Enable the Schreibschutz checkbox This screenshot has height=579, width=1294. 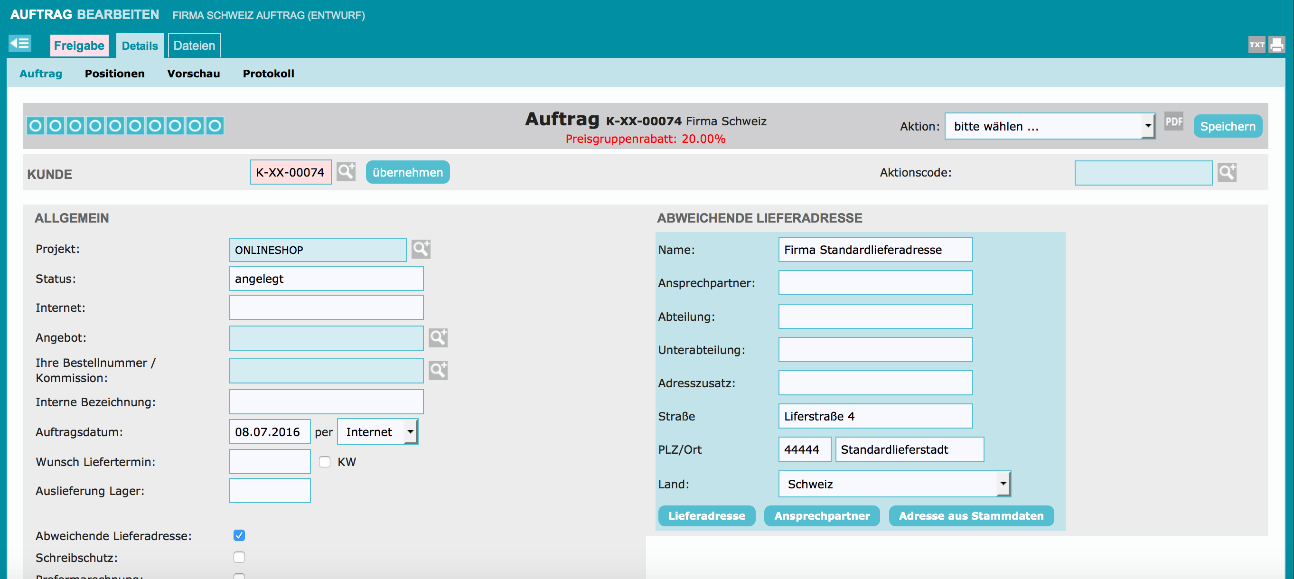coord(239,558)
